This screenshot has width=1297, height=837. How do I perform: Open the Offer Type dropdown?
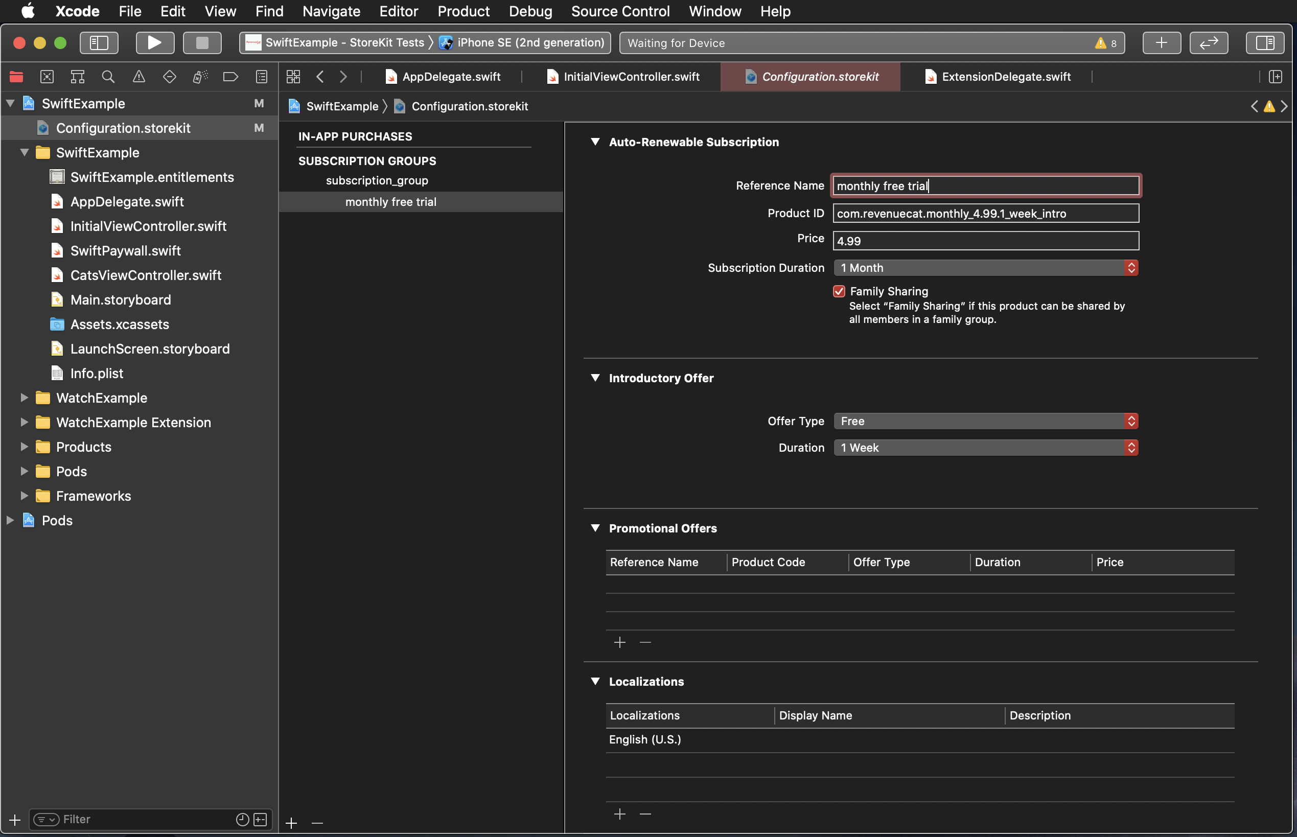coord(985,421)
